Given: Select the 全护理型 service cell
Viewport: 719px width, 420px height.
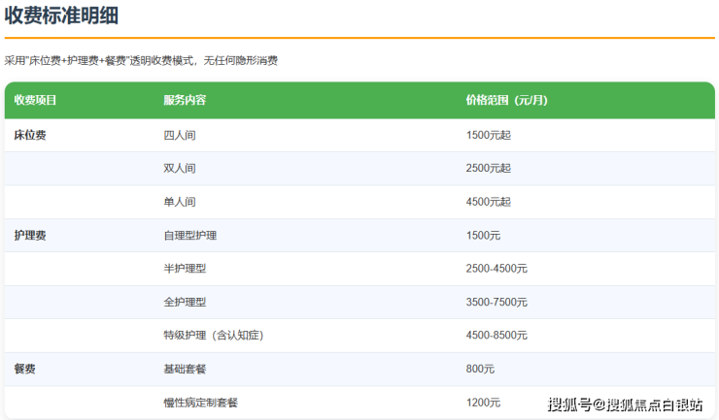Looking at the screenshot, I should coord(185,302).
